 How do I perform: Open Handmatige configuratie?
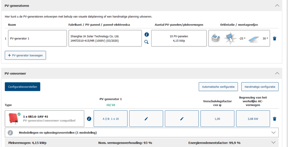(260, 87)
